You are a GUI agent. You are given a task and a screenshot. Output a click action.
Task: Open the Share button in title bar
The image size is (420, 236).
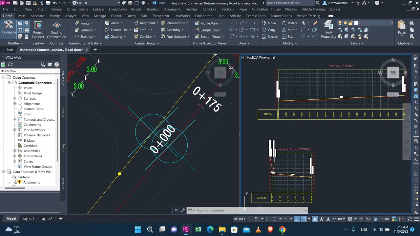[x=159, y=3]
